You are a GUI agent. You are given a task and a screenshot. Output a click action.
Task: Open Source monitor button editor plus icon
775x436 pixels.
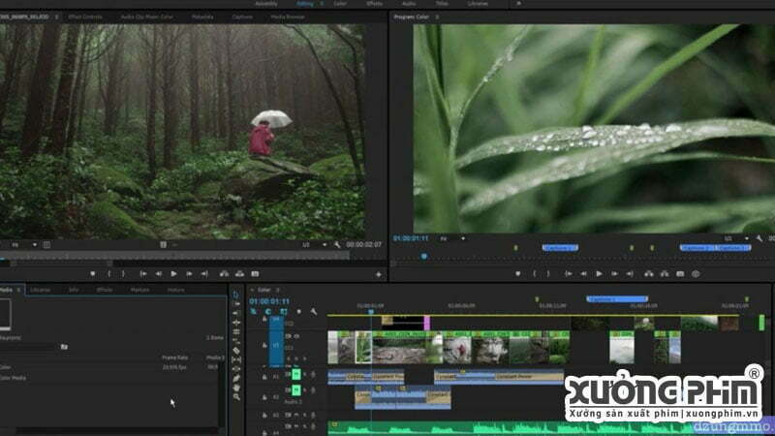[x=379, y=274]
